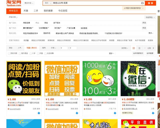Sort results by 综合
The height and width of the screenshot is (128, 160).
[10, 48]
